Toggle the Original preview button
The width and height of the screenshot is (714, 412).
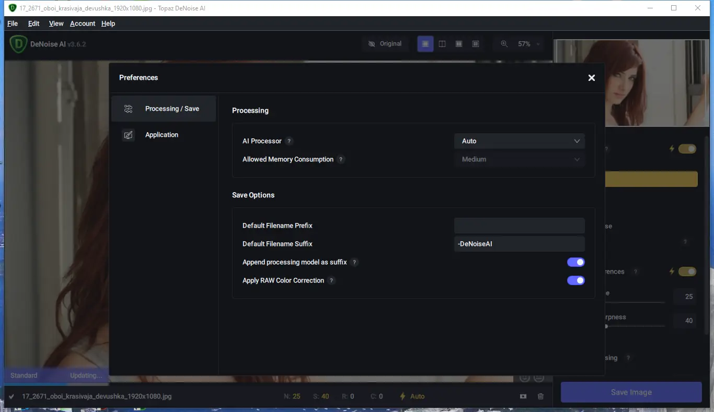point(385,44)
